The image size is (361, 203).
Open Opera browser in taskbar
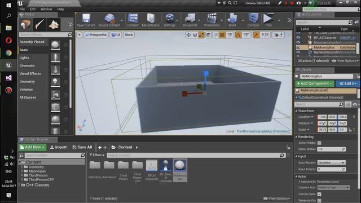(8, 41)
